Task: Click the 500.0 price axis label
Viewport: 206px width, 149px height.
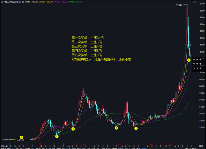Action: pos(202,107)
